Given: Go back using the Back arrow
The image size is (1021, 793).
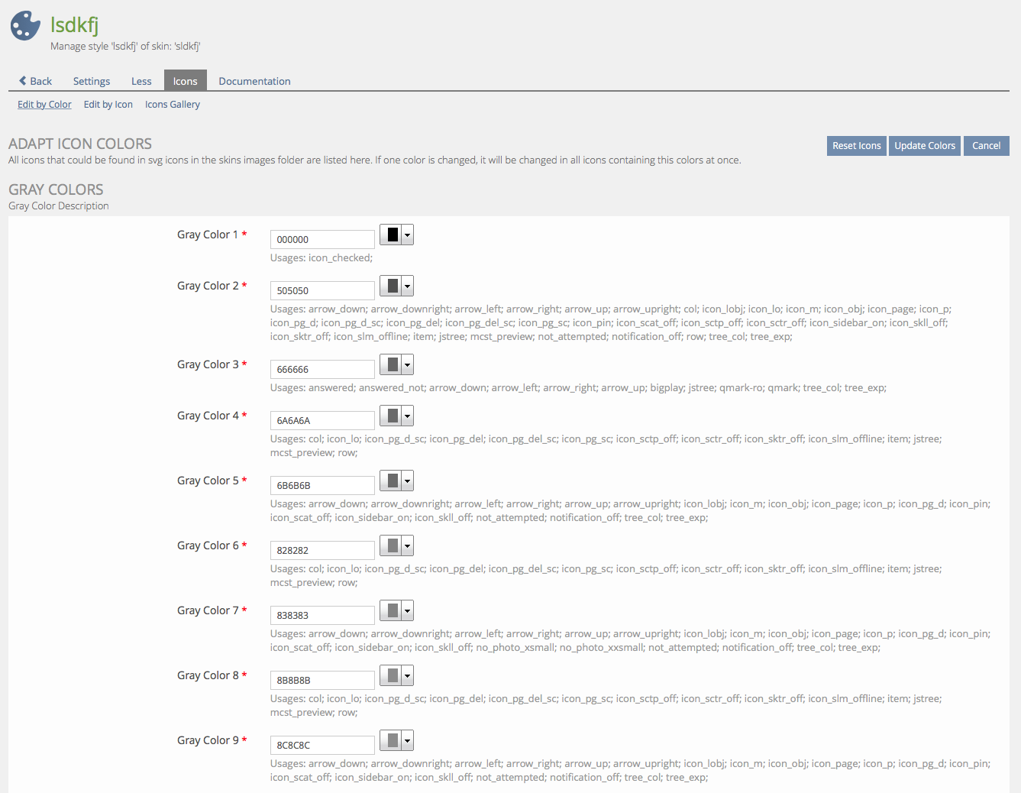Looking at the screenshot, I should click(x=35, y=81).
